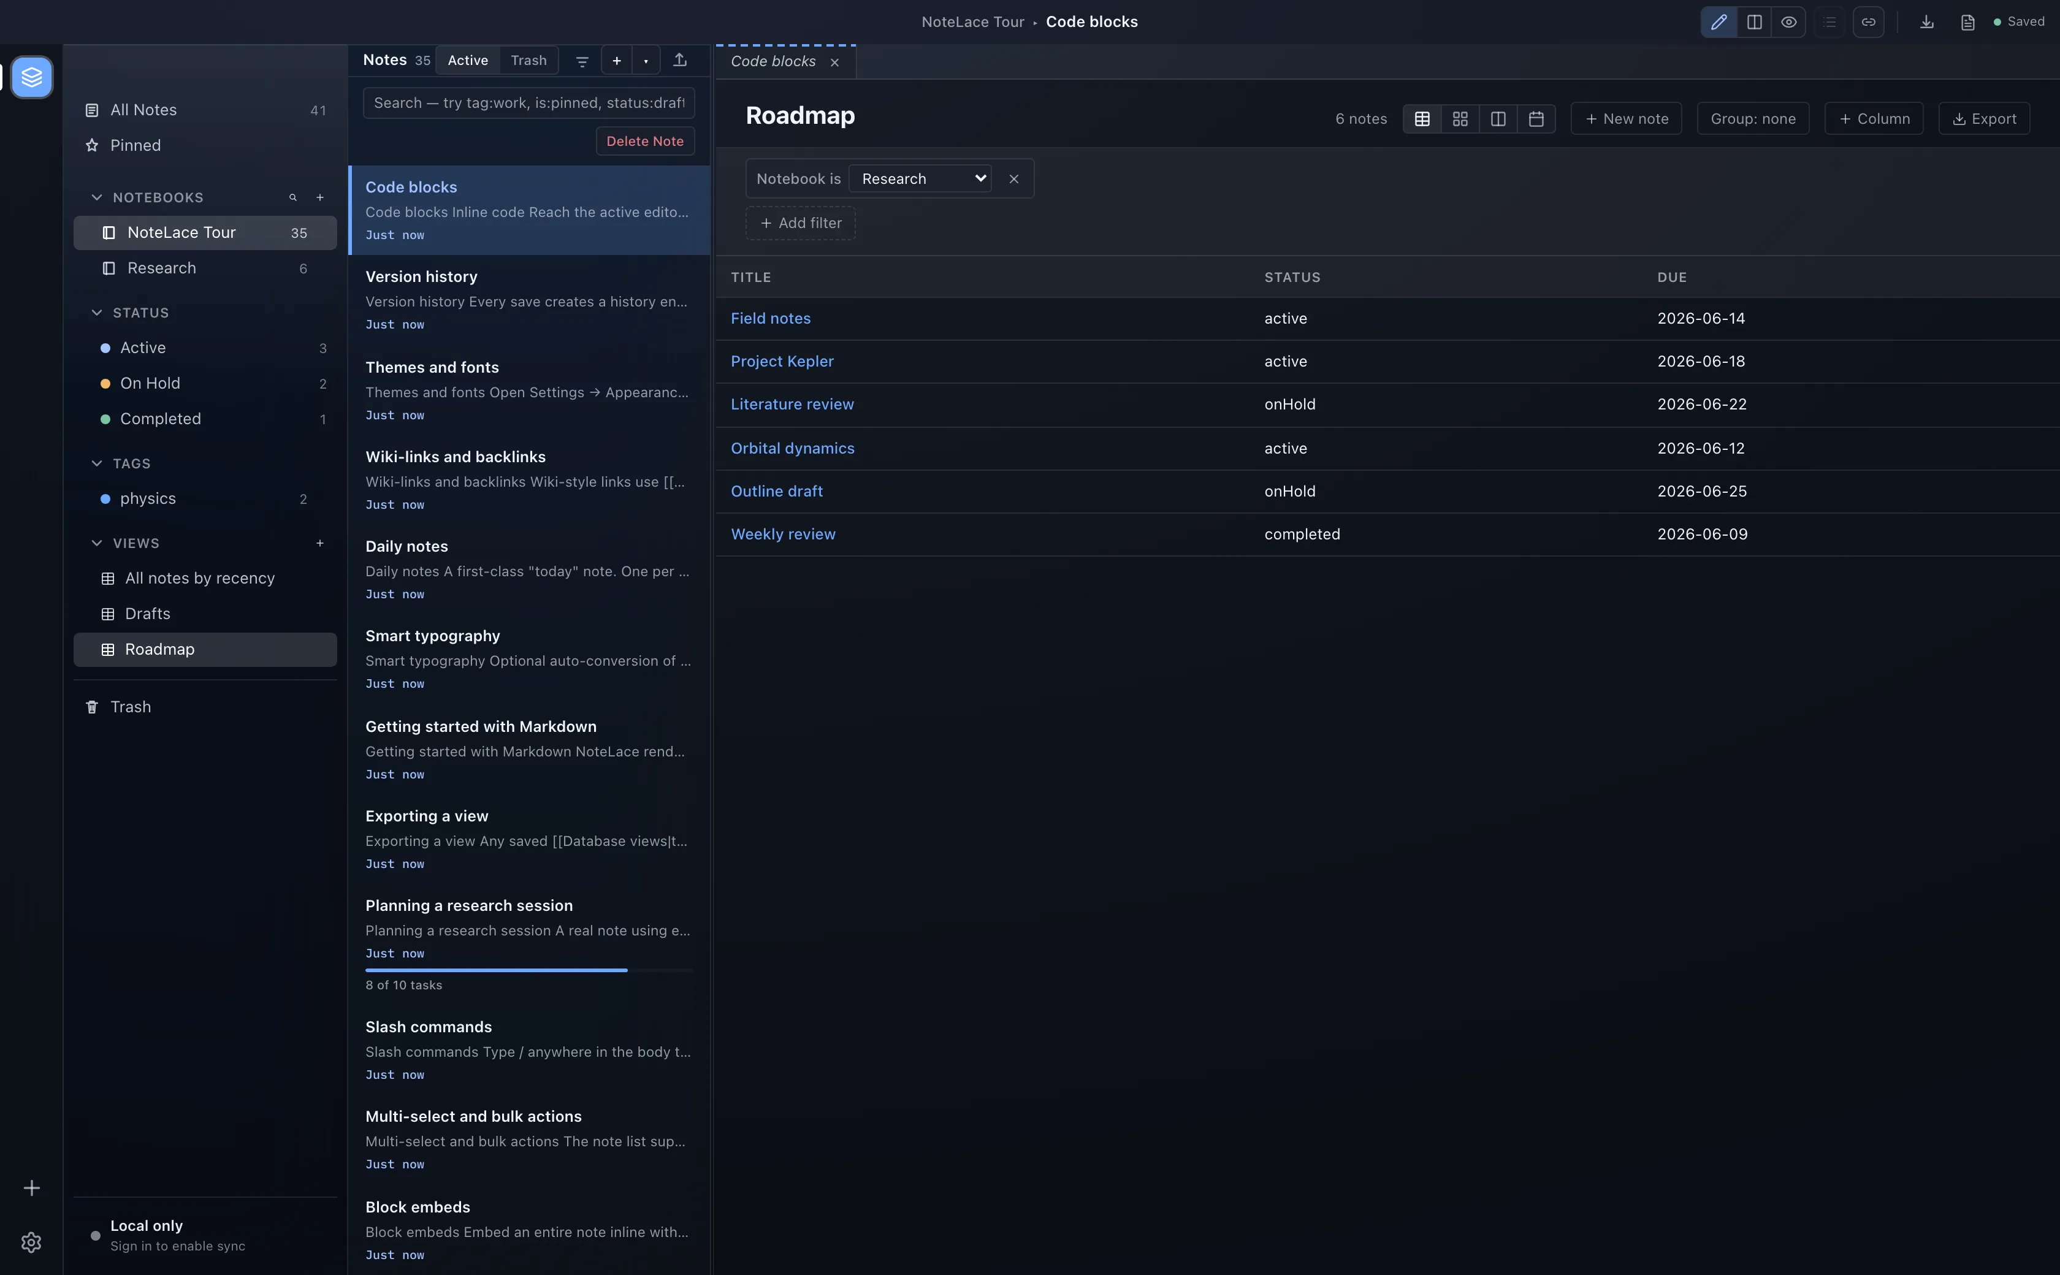This screenshot has height=1275, width=2060.
Task: Open the Orbital dynamics link
Action: (x=792, y=449)
